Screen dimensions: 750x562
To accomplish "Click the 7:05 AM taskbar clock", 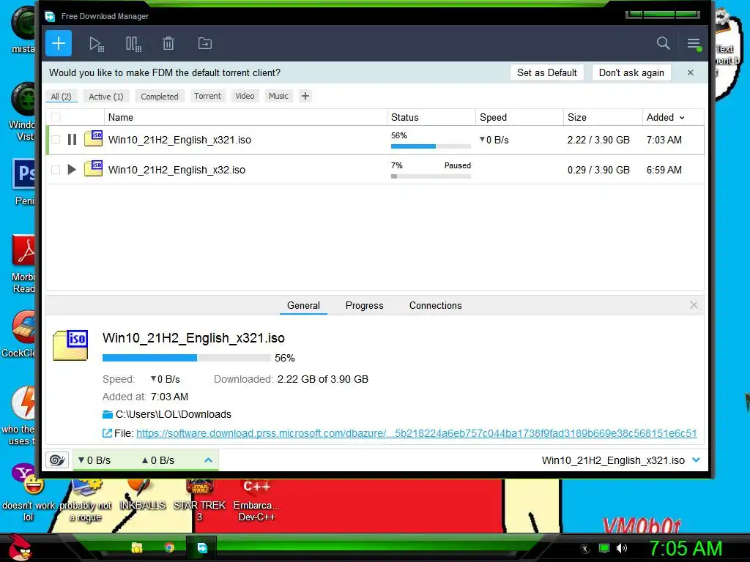I will (x=686, y=548).
